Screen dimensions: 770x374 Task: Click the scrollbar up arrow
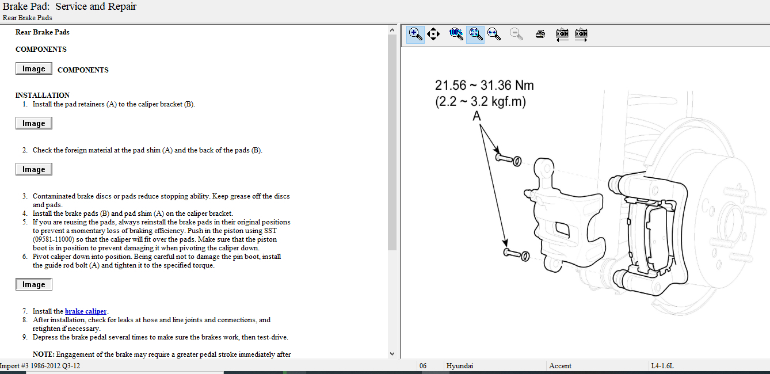coord(392,29)
